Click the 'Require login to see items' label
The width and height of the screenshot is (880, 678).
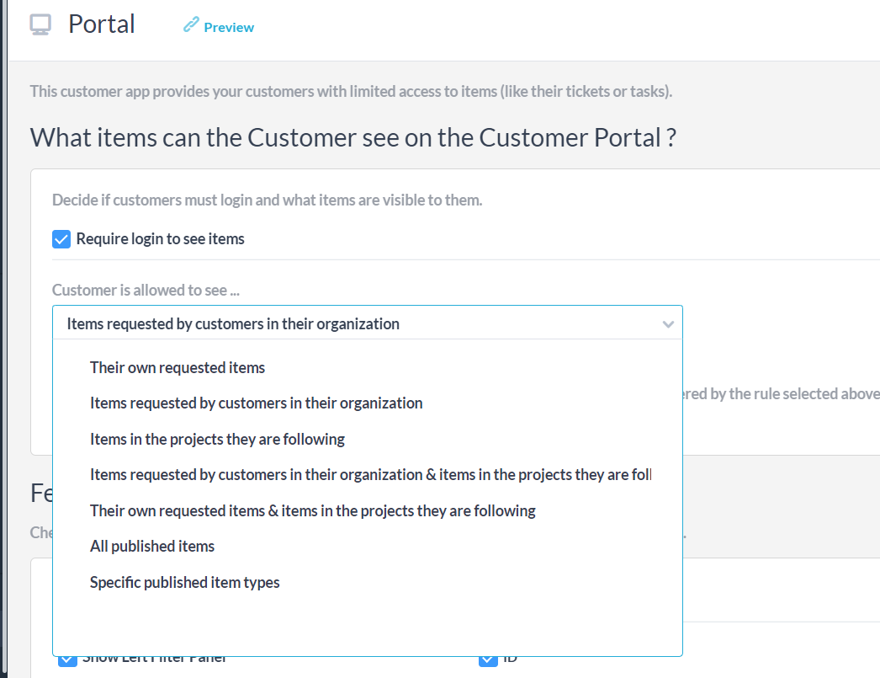160,239
